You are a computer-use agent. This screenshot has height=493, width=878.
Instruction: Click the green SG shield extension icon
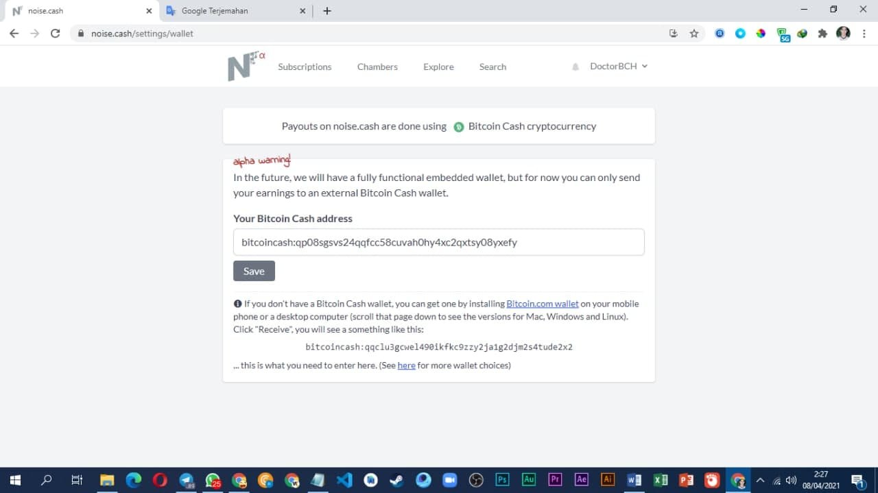(783, 34)
